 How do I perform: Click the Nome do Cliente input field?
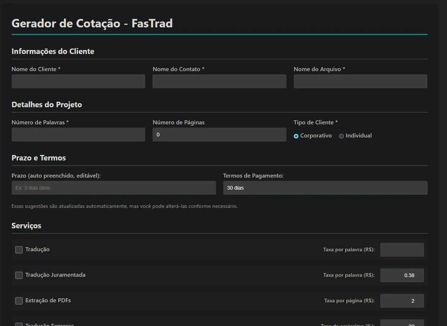[x=78, y=81]
